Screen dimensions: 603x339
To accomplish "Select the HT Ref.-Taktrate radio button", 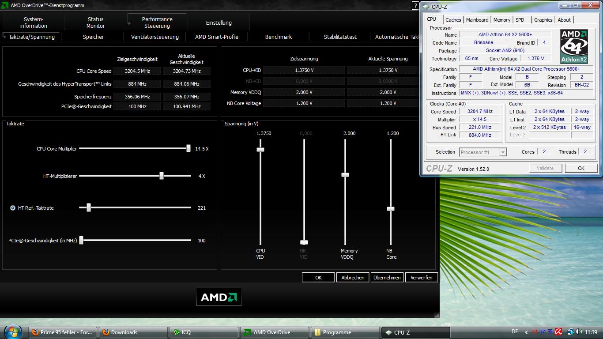I will pos(13,208).
